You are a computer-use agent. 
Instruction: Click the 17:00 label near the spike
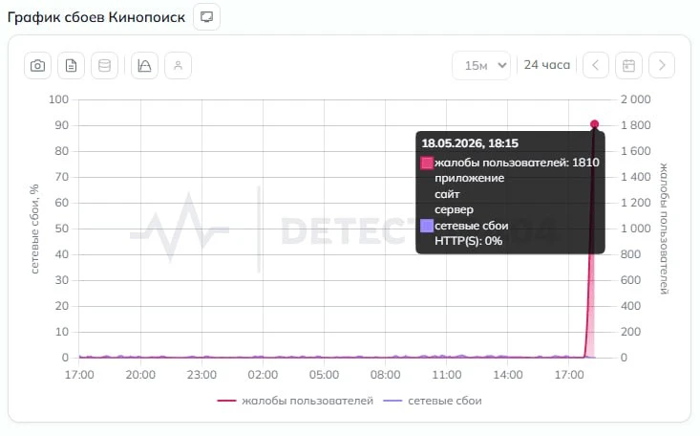tap(569, 375)
